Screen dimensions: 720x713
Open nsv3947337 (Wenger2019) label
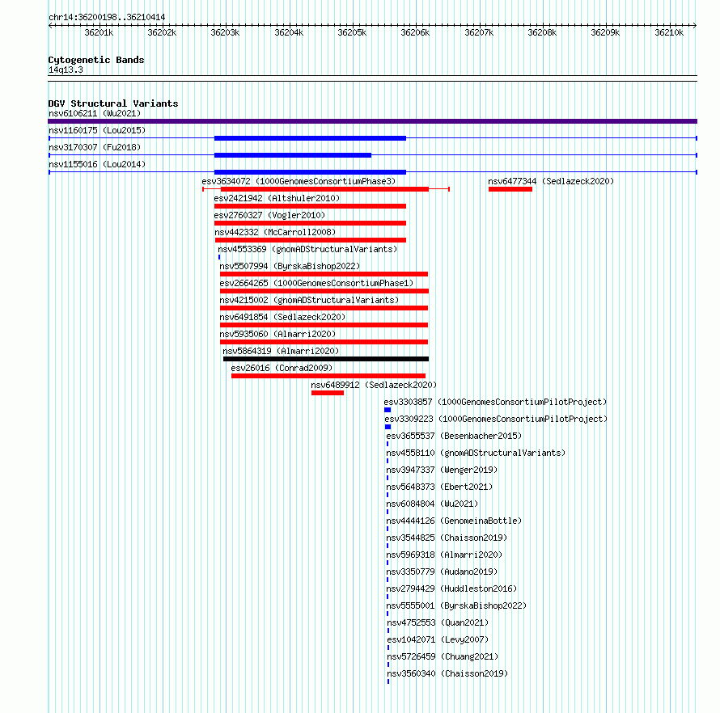[x=442, y=470]
